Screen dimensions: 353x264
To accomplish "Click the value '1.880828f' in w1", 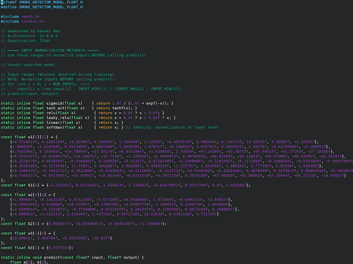I will (23, 147).
